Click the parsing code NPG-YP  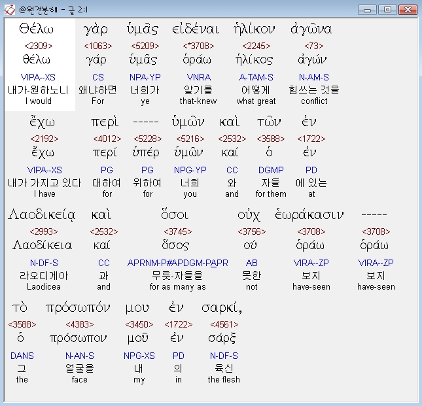tap(190, 170)
